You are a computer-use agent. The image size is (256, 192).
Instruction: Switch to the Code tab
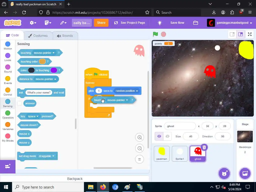click(12, 35)
